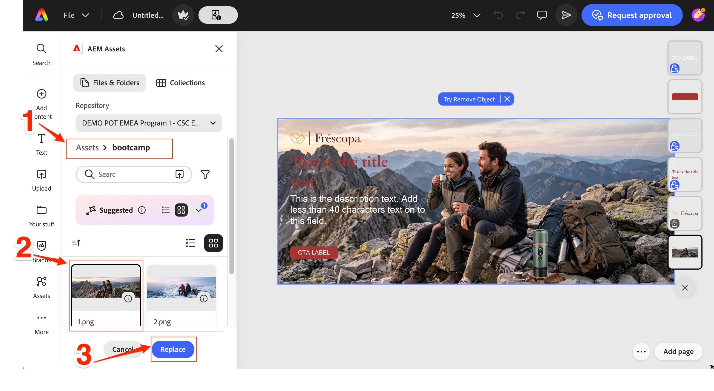
Task: Click the Suggested info icon
Action: (x=142, y=210)
